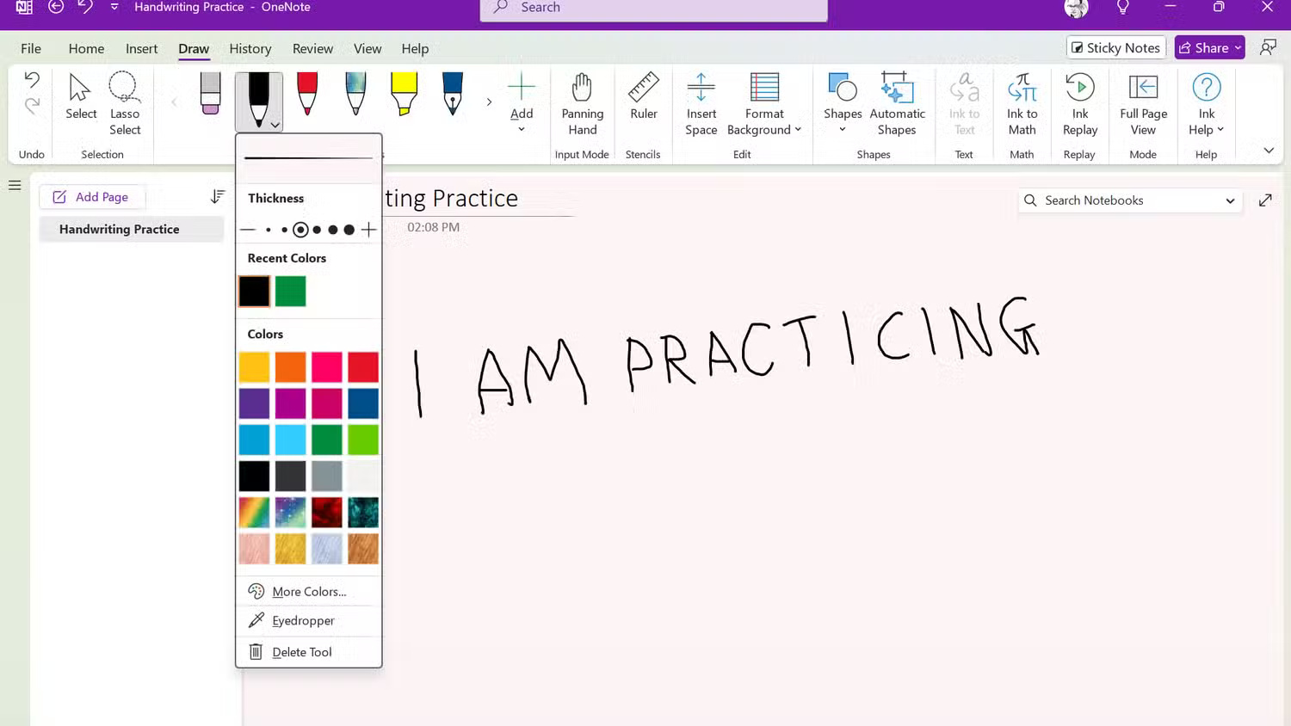Click Delete Tool to remove this pen
1291x726 pixels.
(x=301, y=651)
